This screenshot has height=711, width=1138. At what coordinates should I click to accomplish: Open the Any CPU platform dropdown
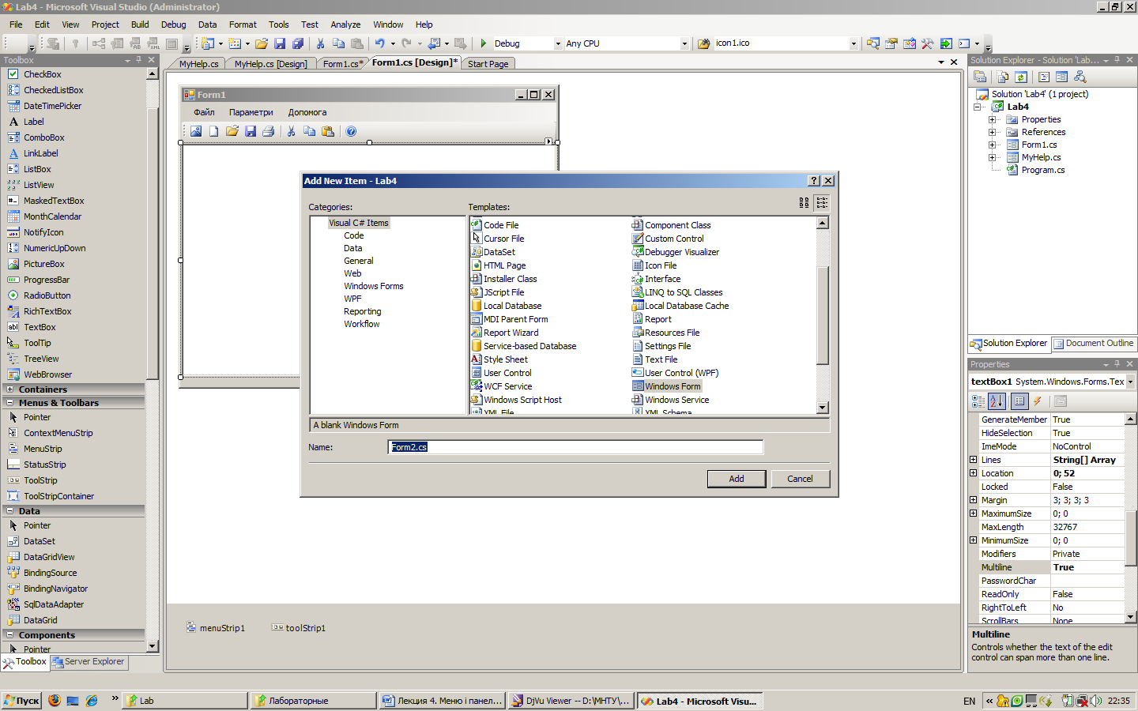coord(684,43)
